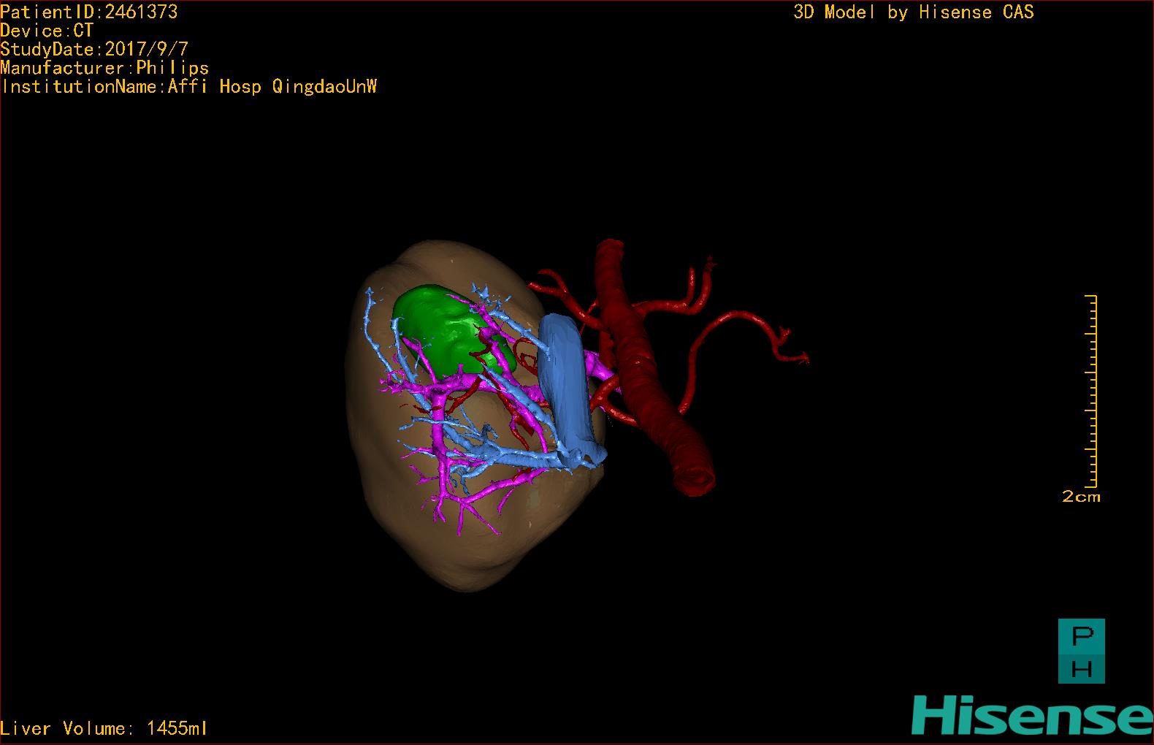The height and width of the screenshot is (745, 1154).
Task: Click the P face of the orientation cube
Action: coord(1081,635)
